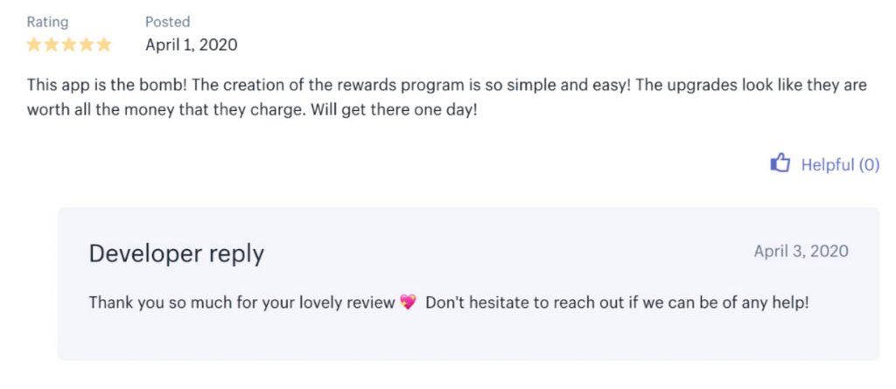Click the April 1, 2020 posted date
The height and width of the screenshot is (389, 896).
tap(192, 45)
